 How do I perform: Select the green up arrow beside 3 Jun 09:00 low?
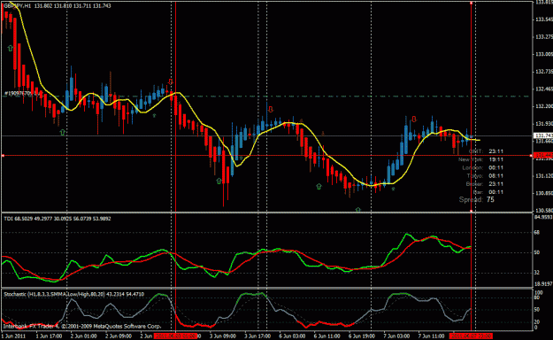(219, 182)
